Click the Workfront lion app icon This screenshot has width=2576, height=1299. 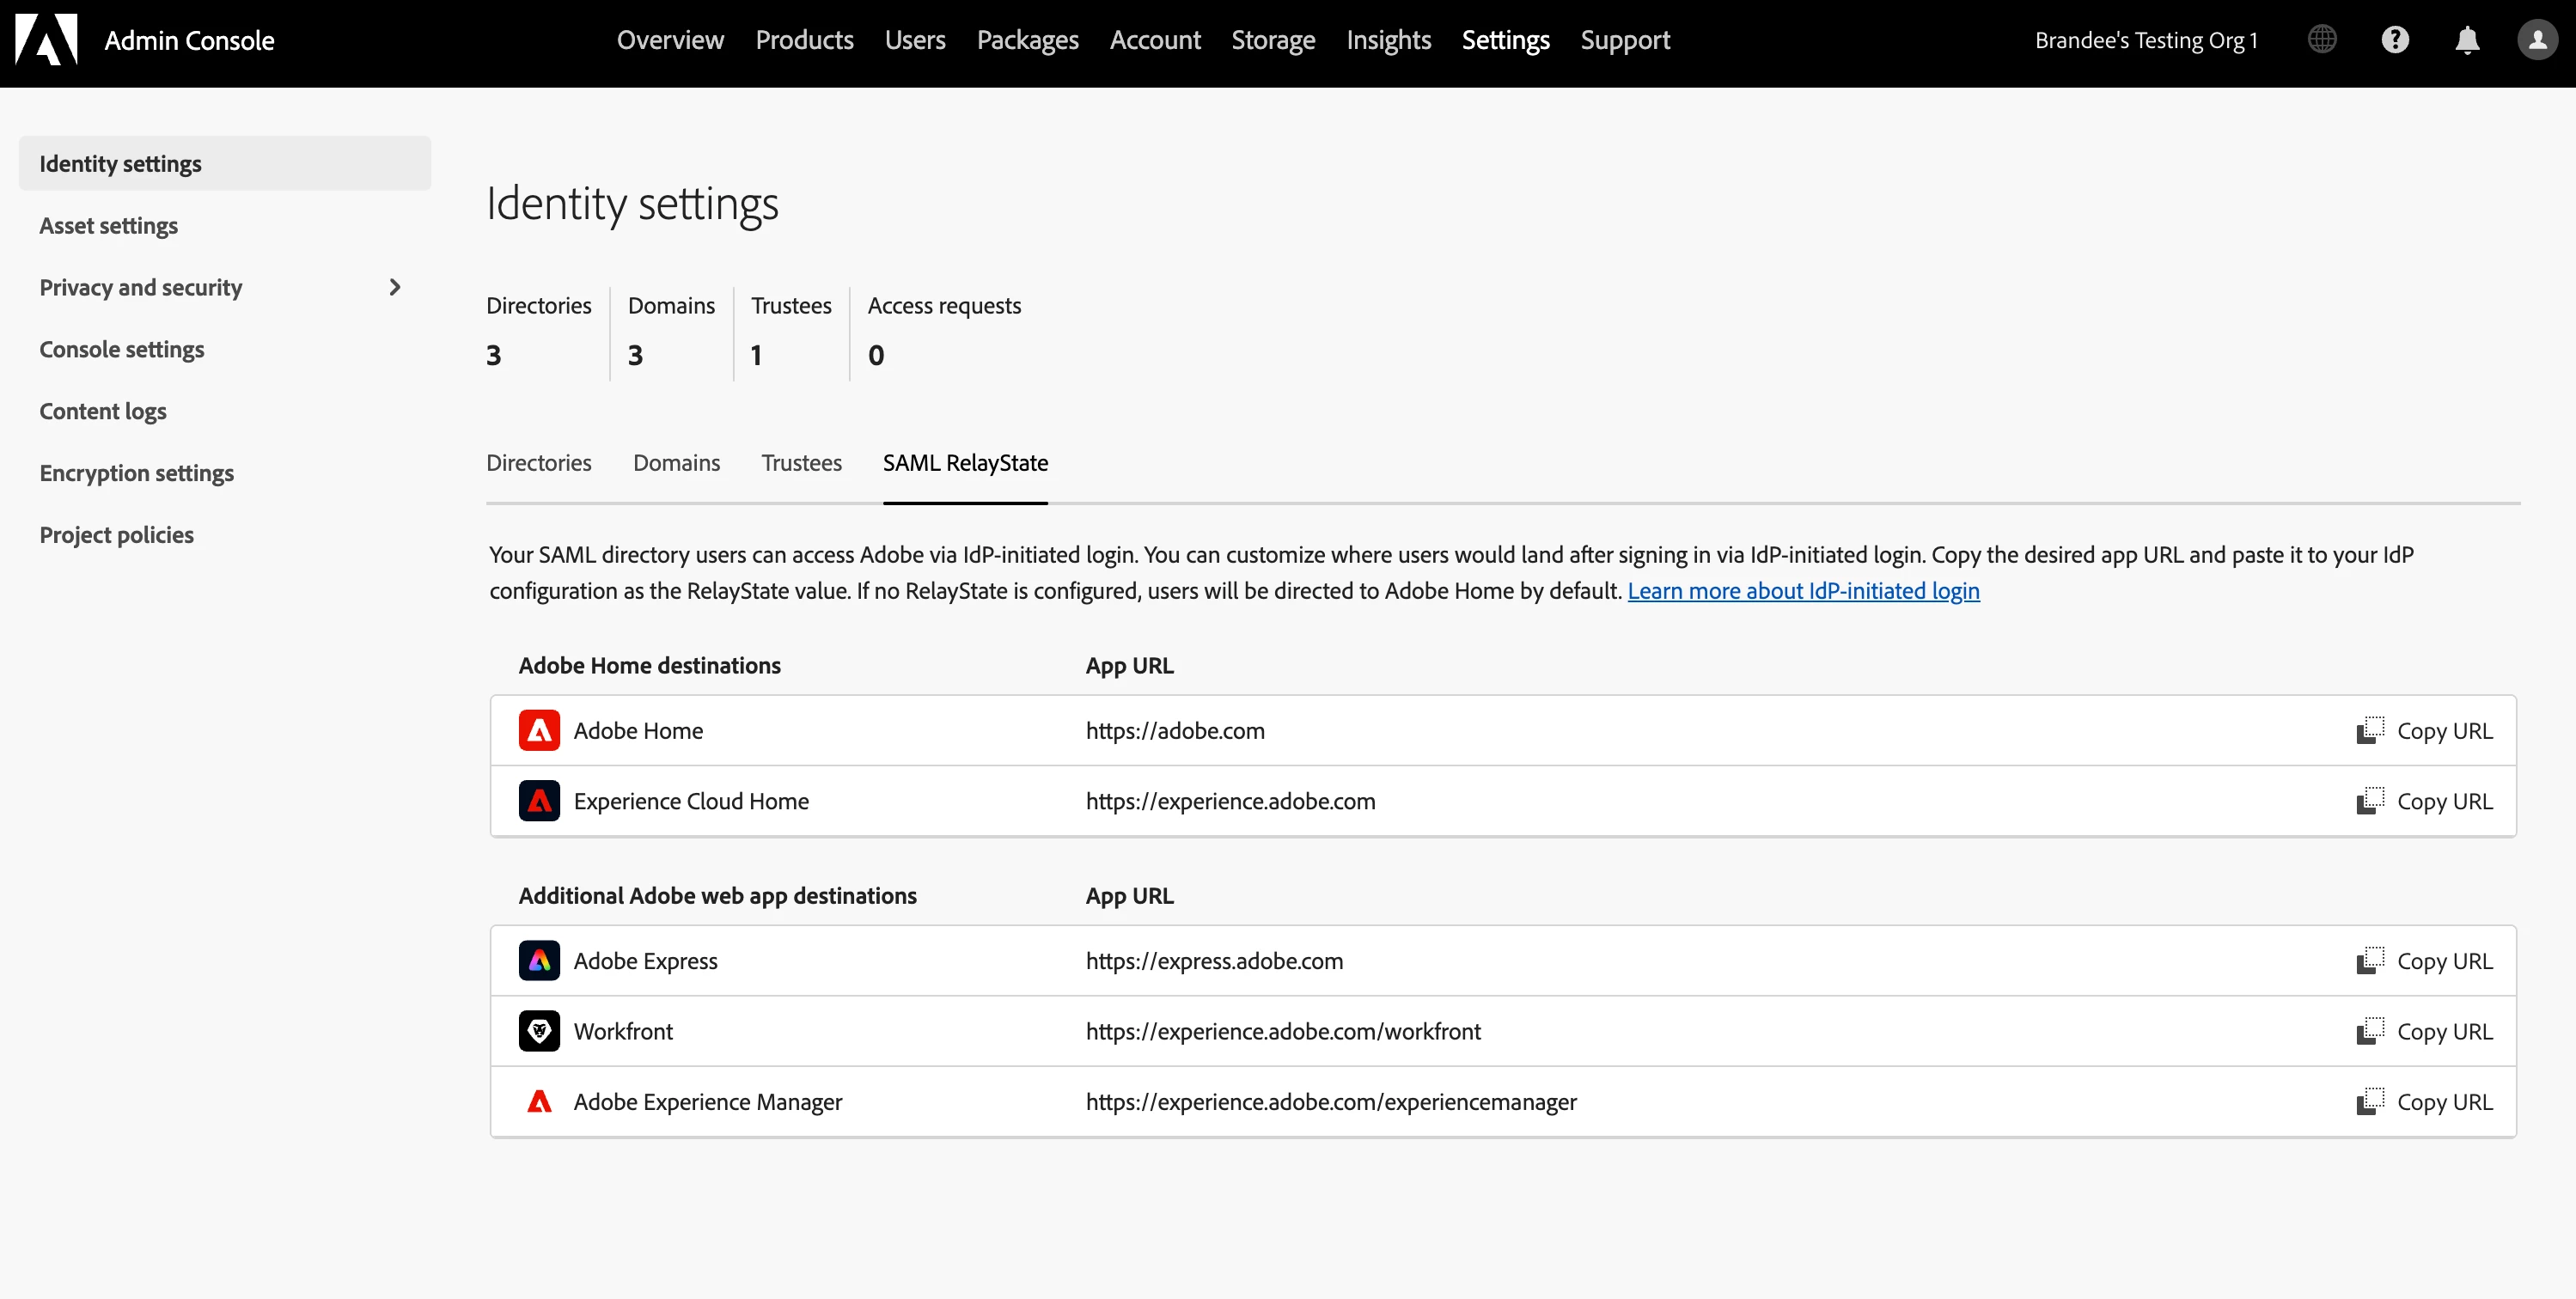pyautogui.click(x=539, y=1031)
